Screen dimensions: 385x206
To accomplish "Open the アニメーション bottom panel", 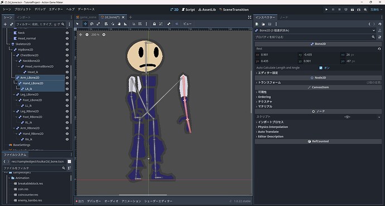I will click(x=131, y=201).
